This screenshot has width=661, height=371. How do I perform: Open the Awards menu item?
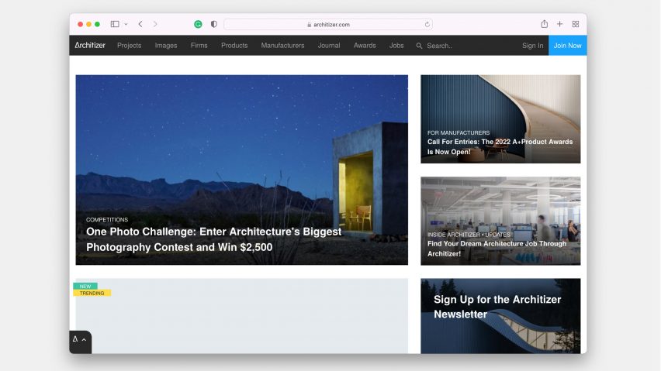pyautogui.click(x=365, y=46)
